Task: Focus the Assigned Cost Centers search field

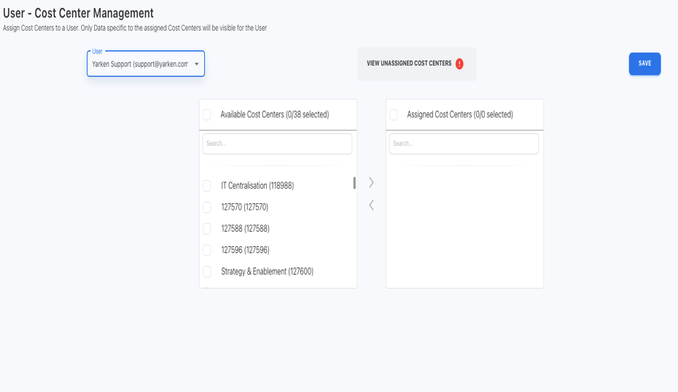Action: (464, 144)
